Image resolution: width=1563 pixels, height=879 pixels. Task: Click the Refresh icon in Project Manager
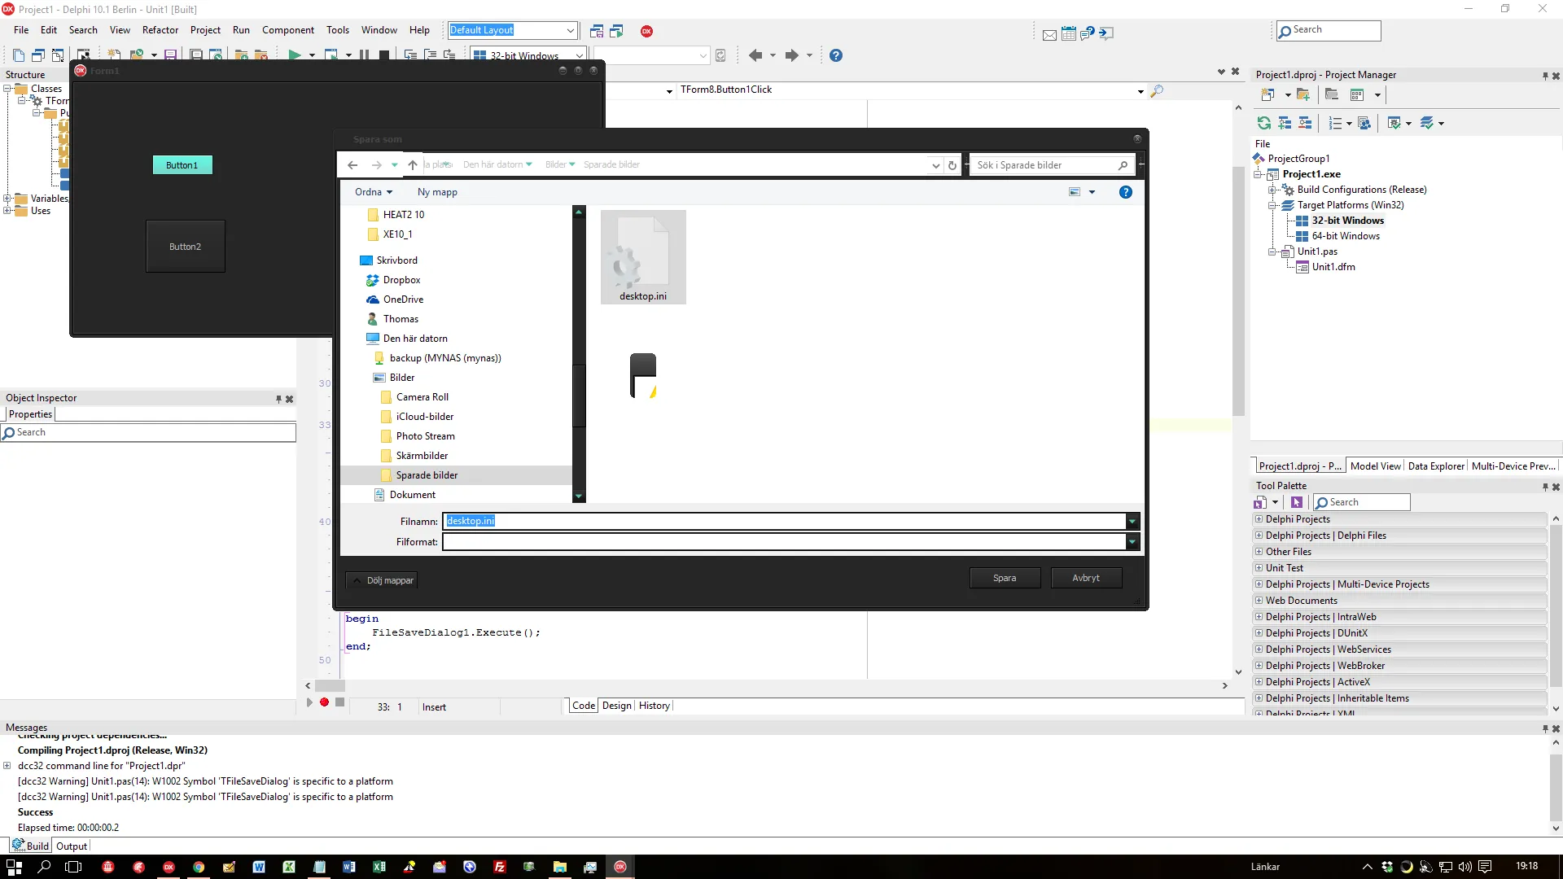pyautogui.click(x=1263, y=123)
